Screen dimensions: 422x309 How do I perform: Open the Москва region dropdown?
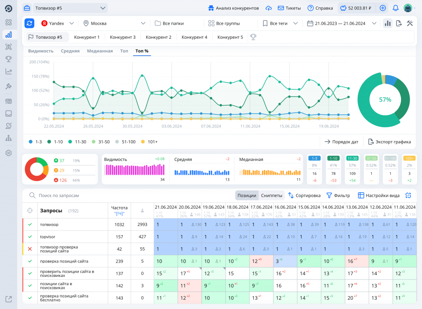114,23
